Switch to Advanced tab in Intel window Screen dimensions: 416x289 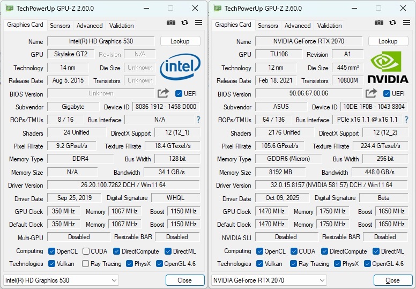click(90, 26)
